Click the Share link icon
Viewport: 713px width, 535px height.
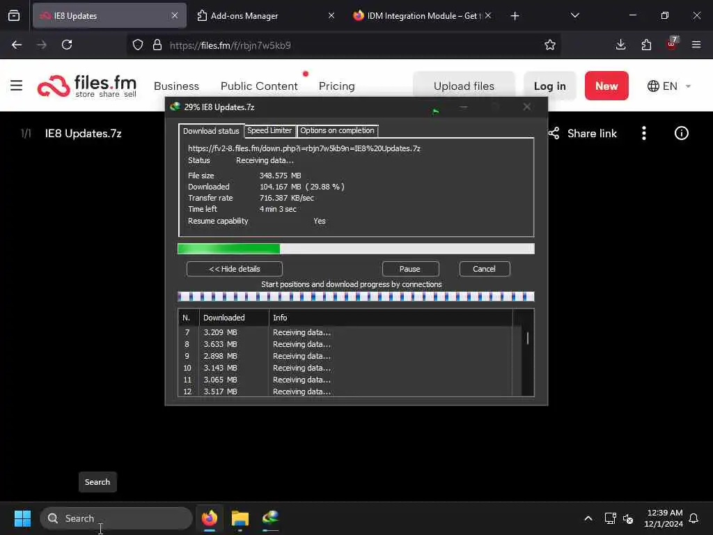pos(554,133)
